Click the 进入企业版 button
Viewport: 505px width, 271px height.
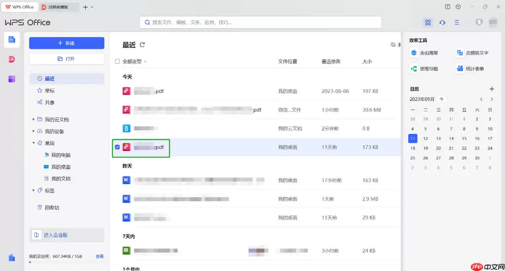(66, 235)
